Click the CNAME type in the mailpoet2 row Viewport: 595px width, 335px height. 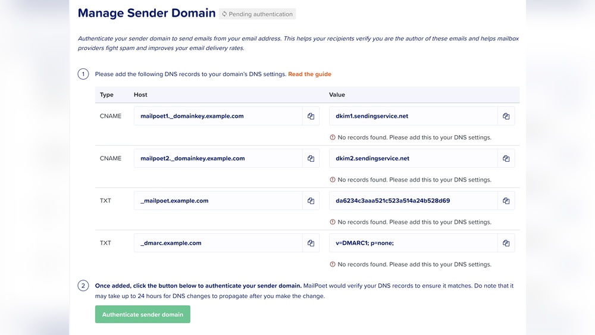pyautogui.click(x=111, y=159)
